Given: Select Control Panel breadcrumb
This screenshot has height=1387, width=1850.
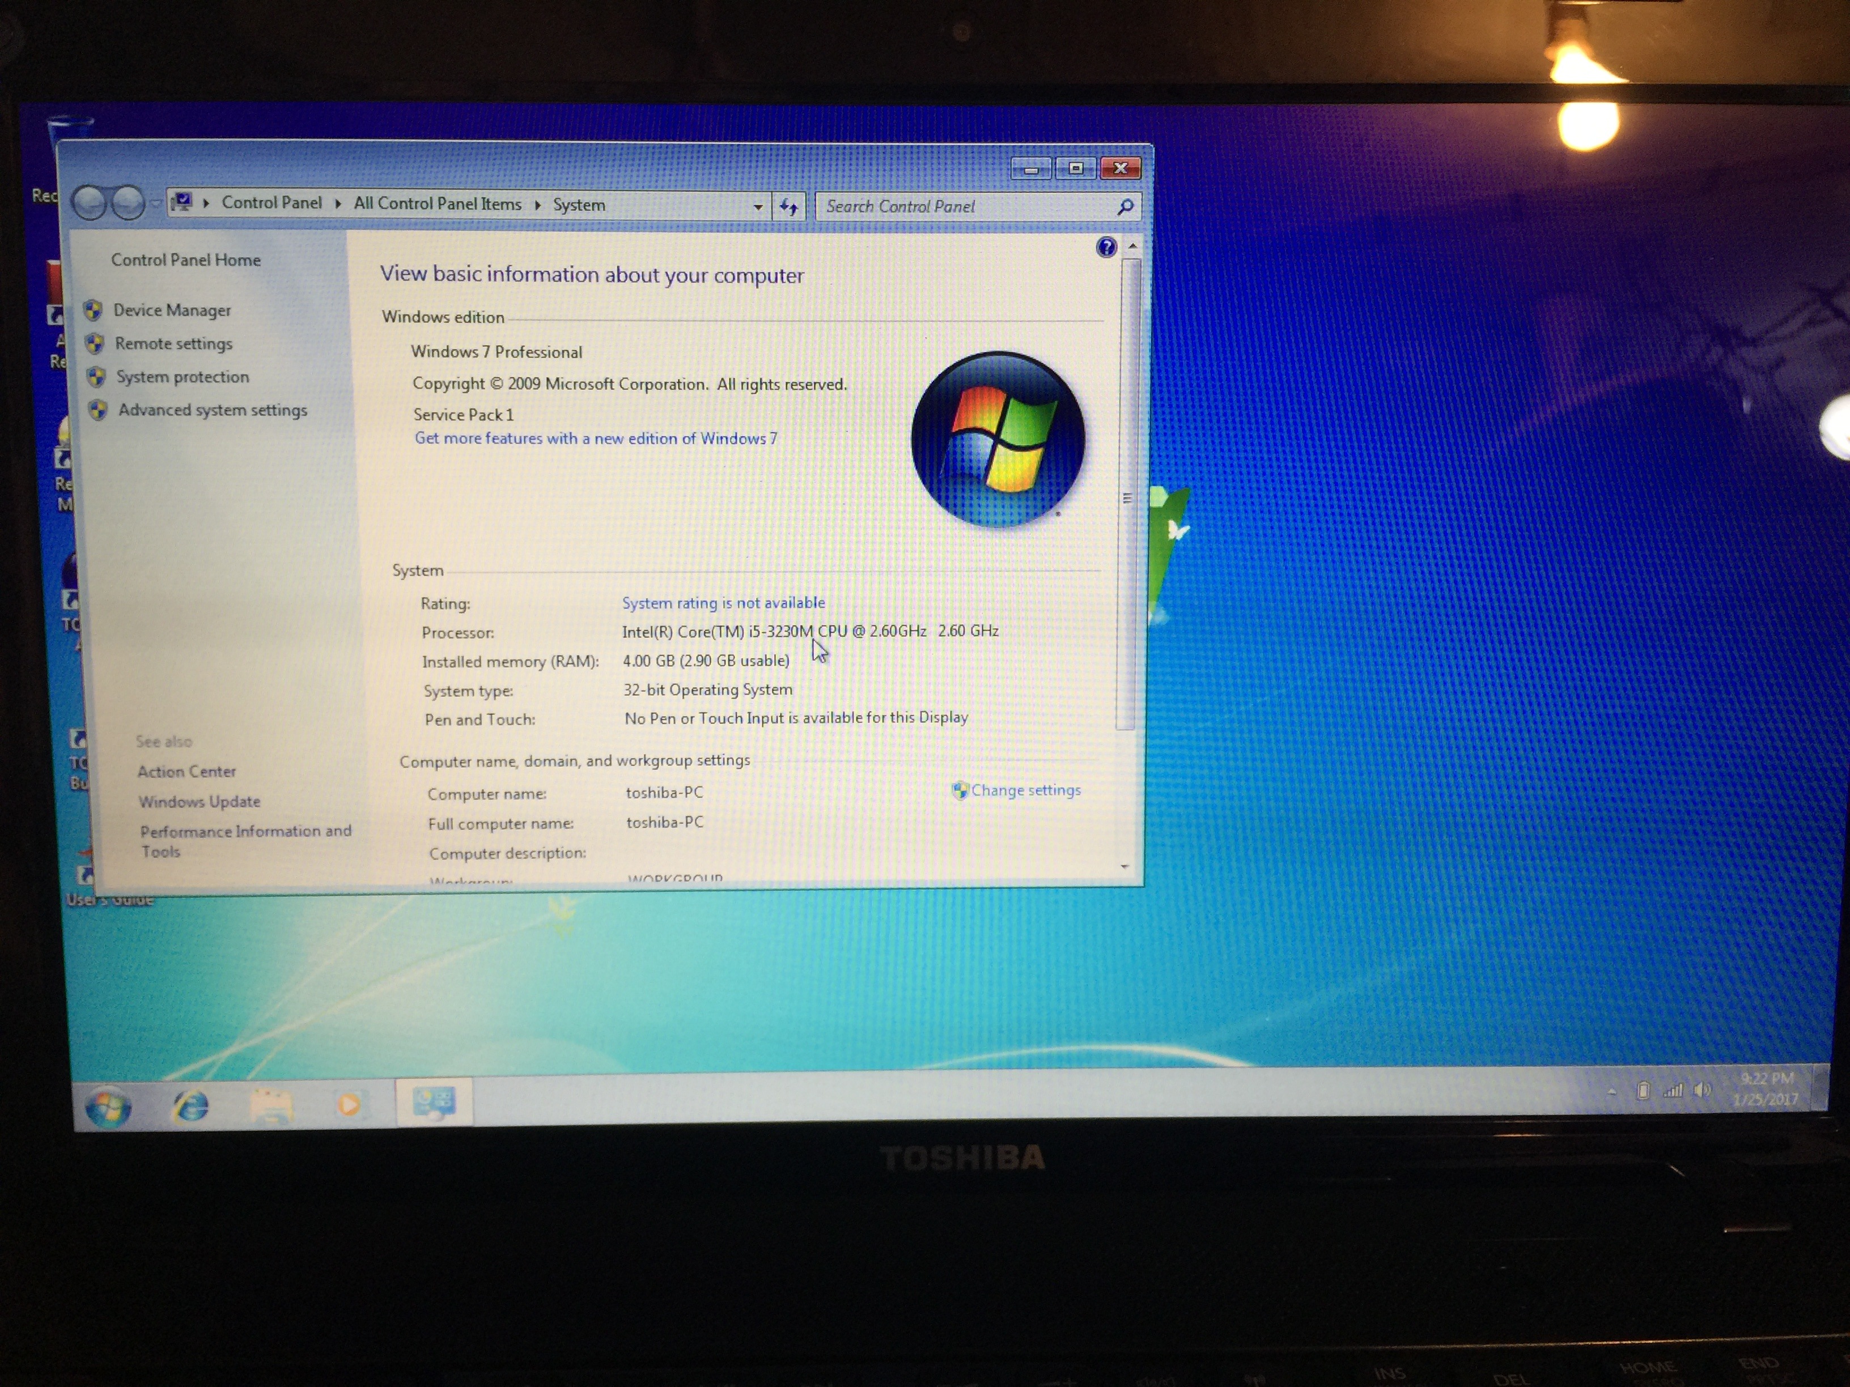Looking at the screenshot, I should (x=271, y=202).
